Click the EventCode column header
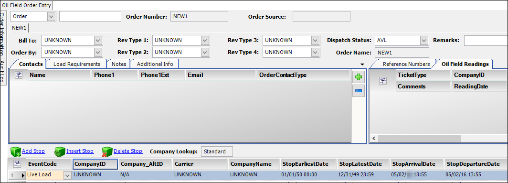The width and height of the screenshot is (508, 183). tap(48, 164)
